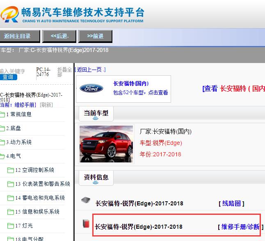Screen dimensions: 265x241
Task: Go forward using >>前进 button
Action: pos(95,36)
